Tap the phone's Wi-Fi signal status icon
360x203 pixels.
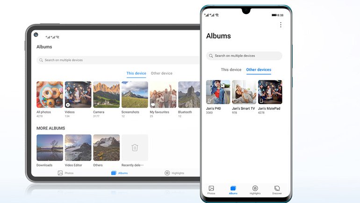(x=217, y=15)
